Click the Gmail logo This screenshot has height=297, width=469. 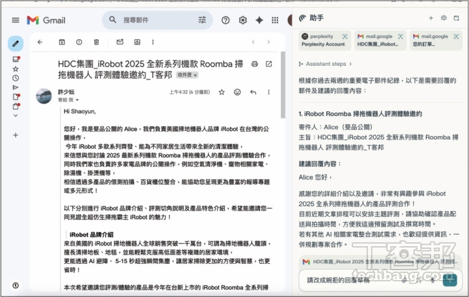pos(46,20)
